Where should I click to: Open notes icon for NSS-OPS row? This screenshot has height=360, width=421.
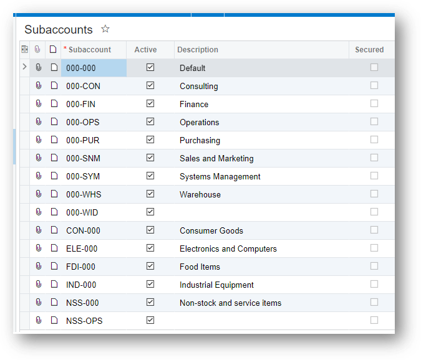(x=54, y=320)
